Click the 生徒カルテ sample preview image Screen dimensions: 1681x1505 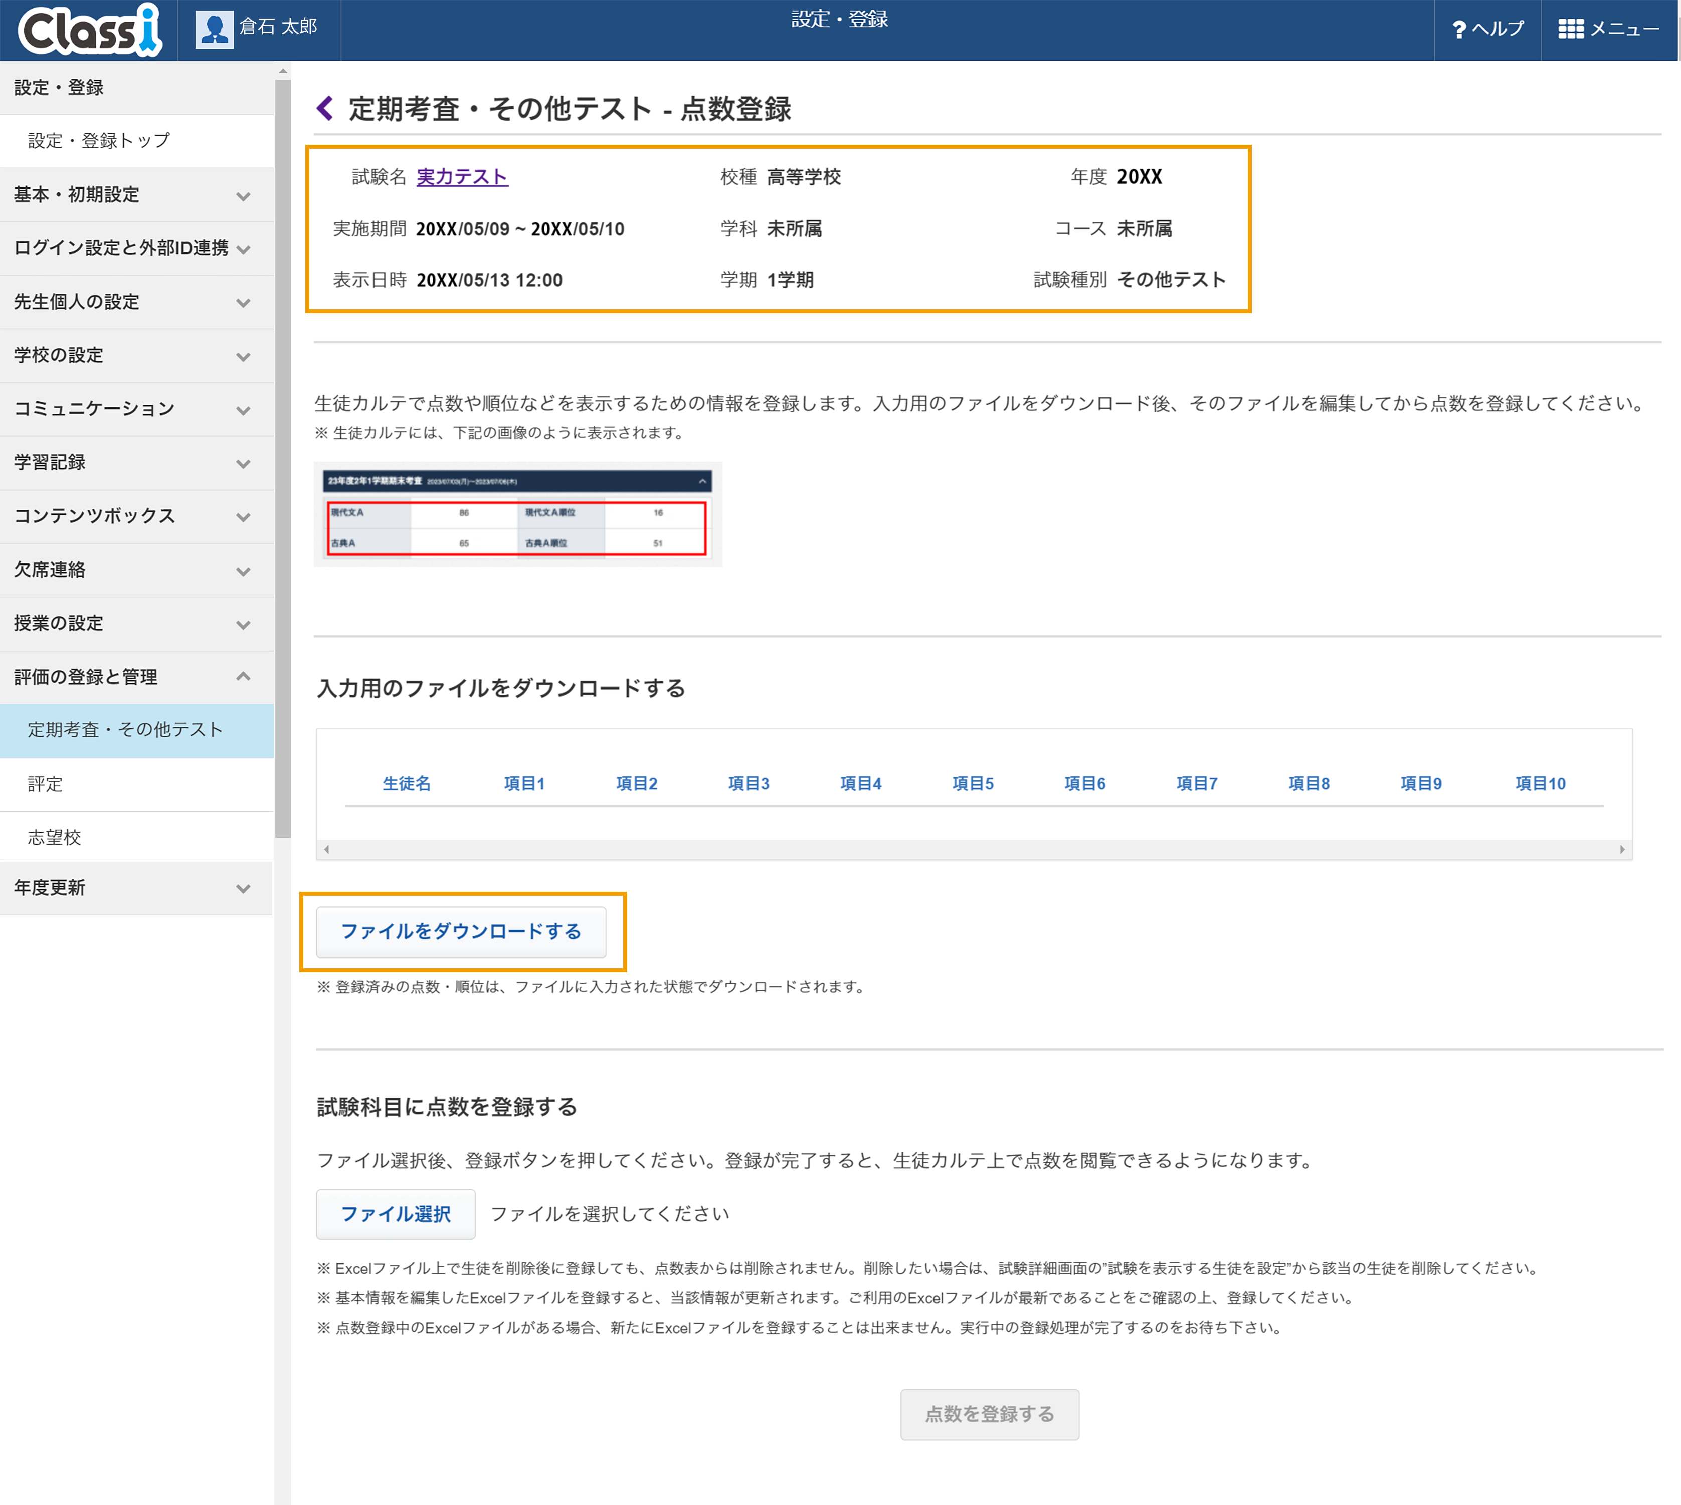pos(517,513)
